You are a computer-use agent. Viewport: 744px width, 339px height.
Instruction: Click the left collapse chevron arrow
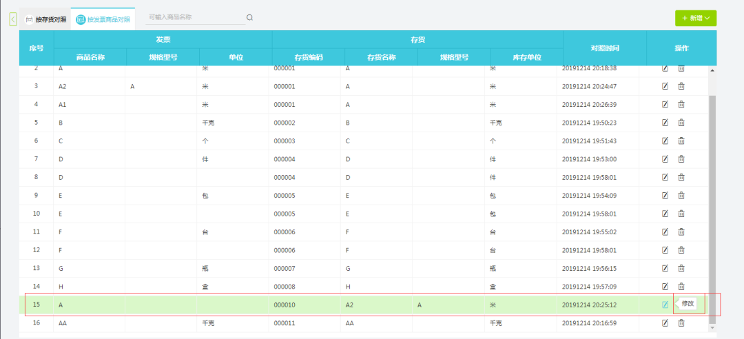pyautogui.click(x=13, y=19)
